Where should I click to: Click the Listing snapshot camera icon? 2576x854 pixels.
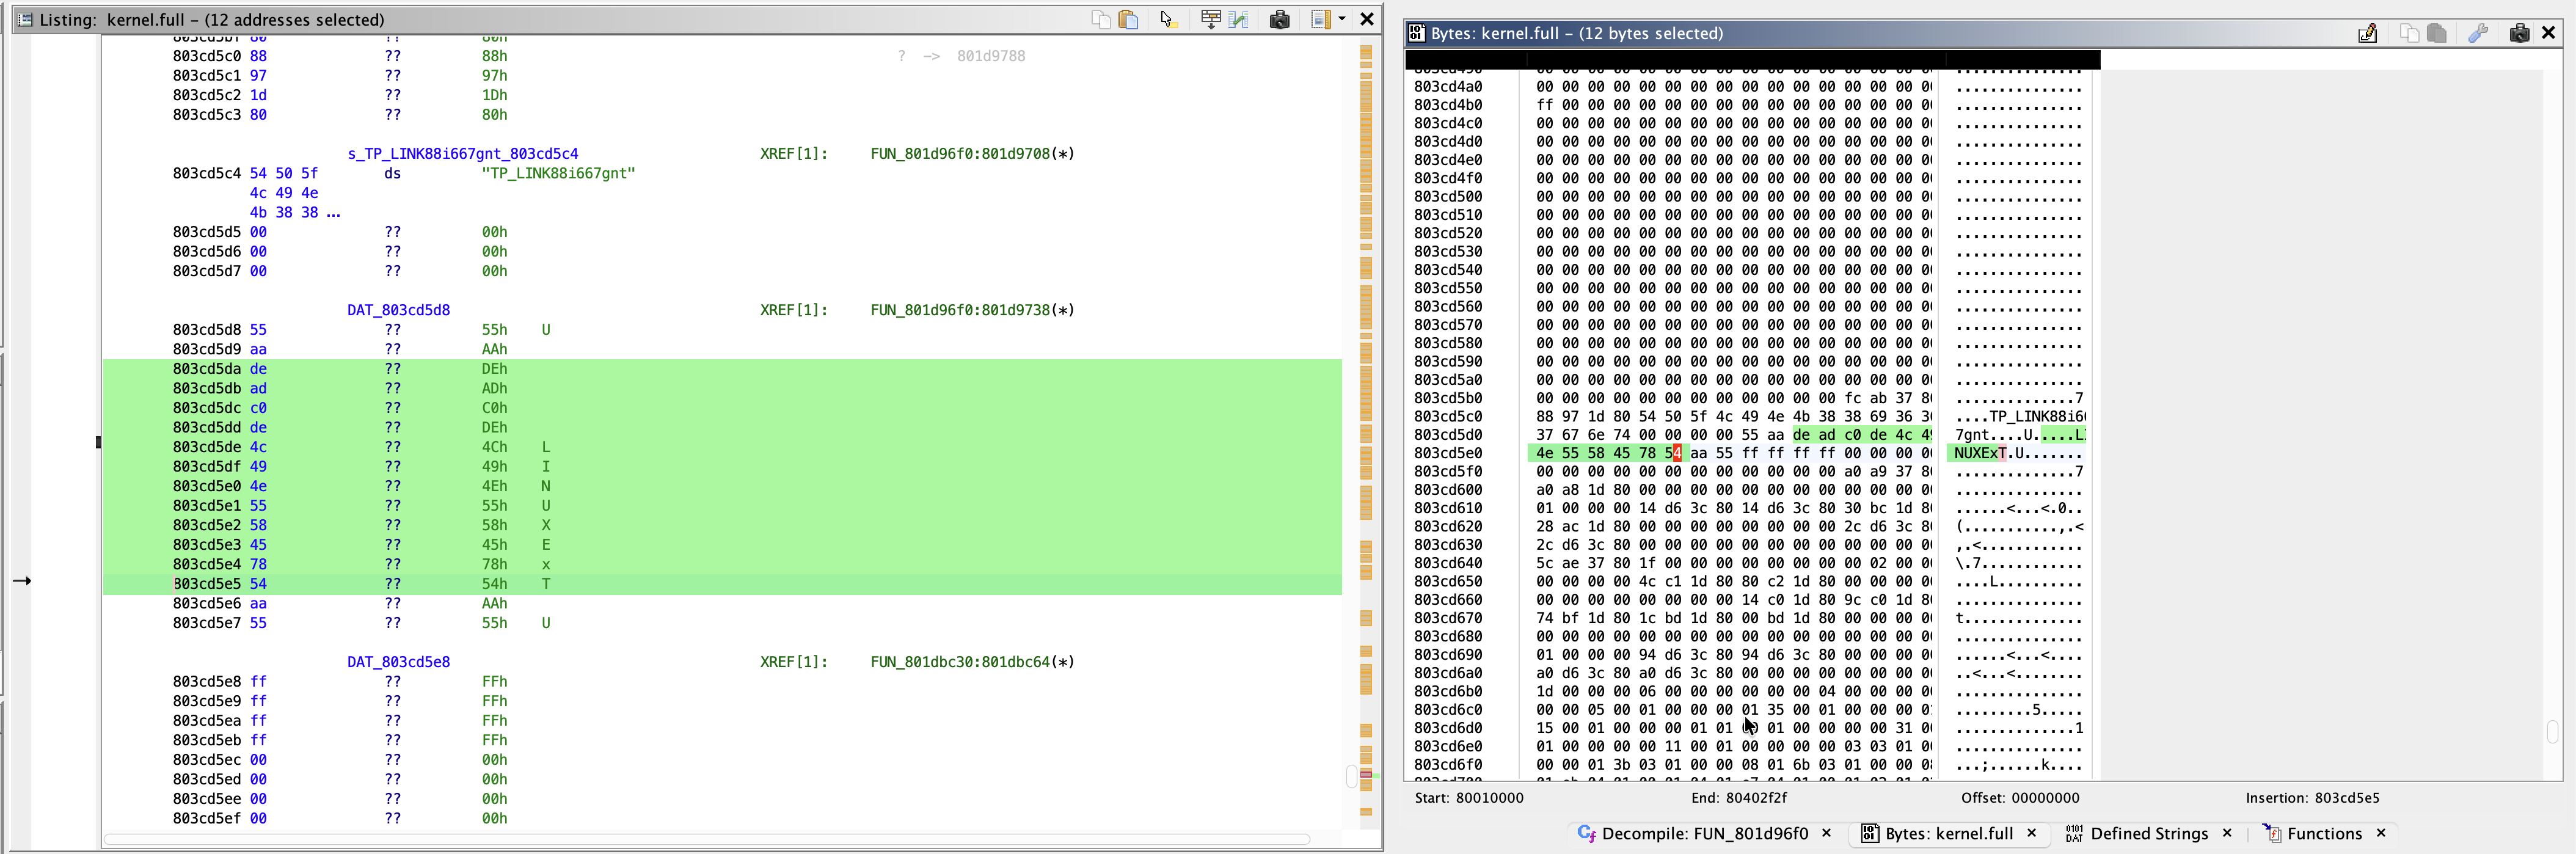[x=1279, y=20]
